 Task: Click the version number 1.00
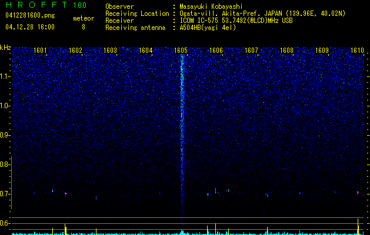[x=80, y=5]
